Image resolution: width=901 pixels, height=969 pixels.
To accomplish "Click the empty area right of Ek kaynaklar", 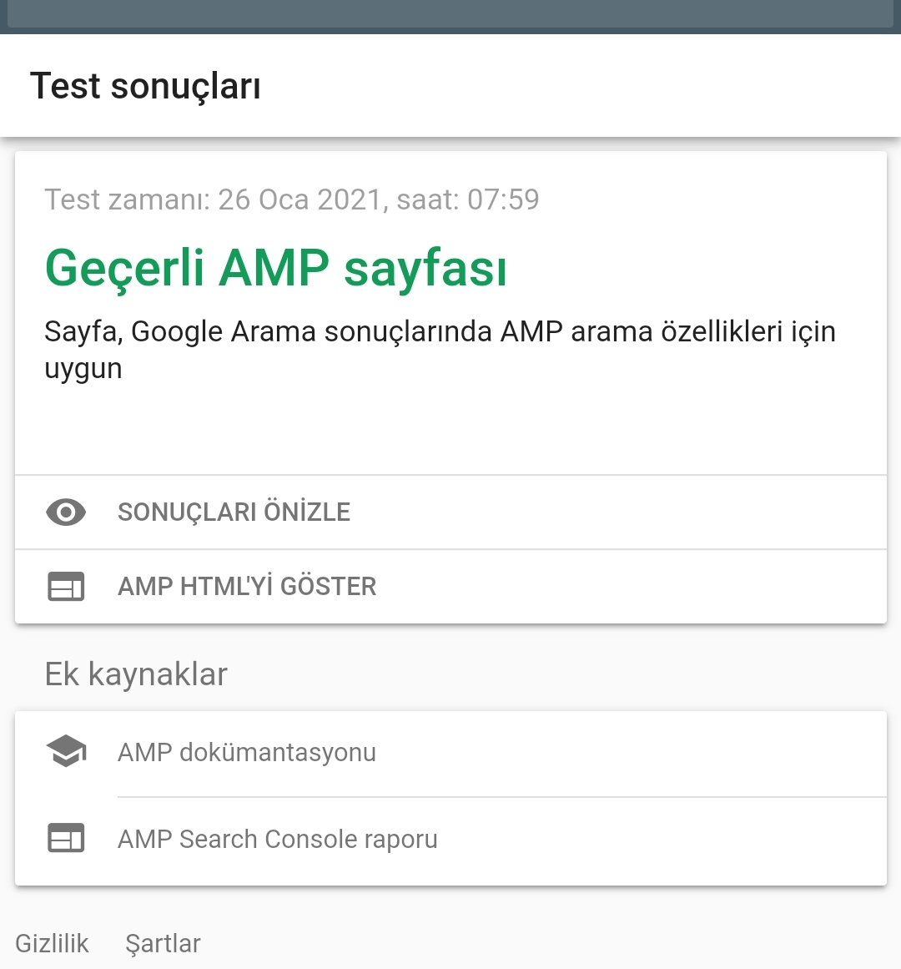I will click(556, 674).
